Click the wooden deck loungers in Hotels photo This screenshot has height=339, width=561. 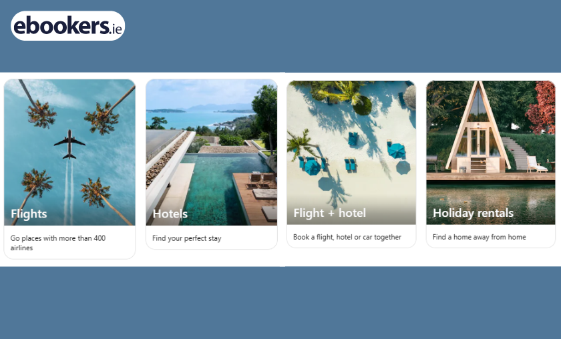point(260,180)
